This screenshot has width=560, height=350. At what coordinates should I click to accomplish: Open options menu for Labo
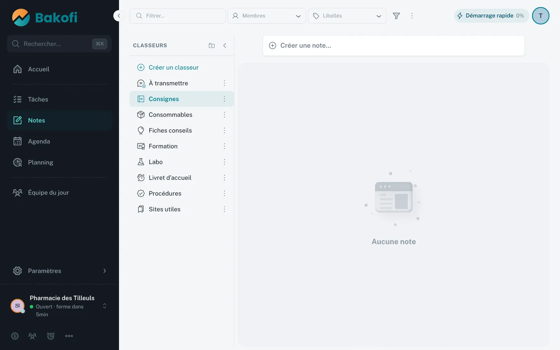pyautogui.click(x=224, y=162)
